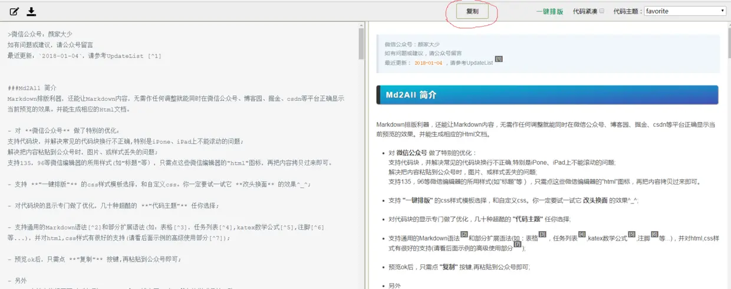Image resolution: width=731 pixels, height=289 pixels.
Task: Click the 复制 copy button
Action: click(x=472, y=11)
